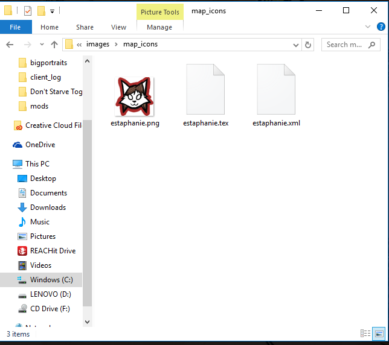Click the images breadcrumb in address bar
The height and width of the screenshot is (345, 389).
98,45
